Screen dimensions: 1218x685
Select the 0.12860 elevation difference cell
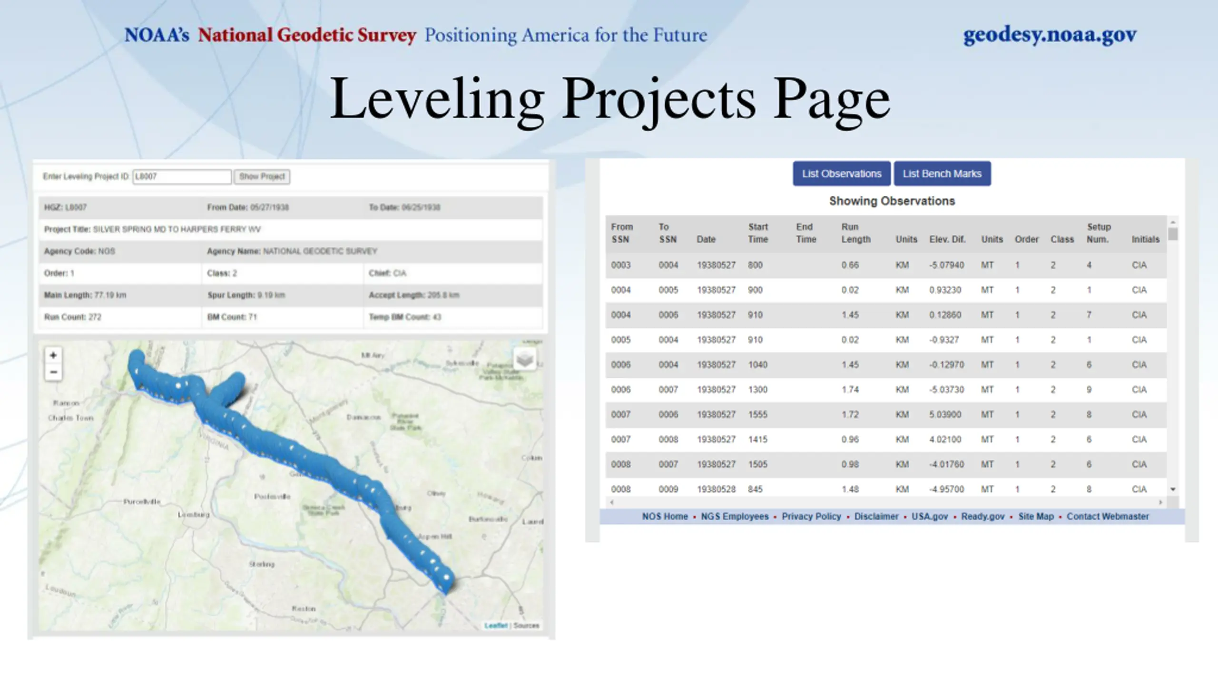tap(945, 315)
